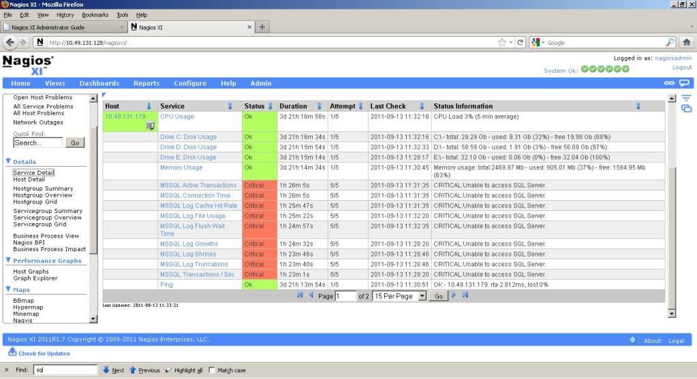
Task: Click the feedback speech bubble icon
Action: (x=685, y=83)
